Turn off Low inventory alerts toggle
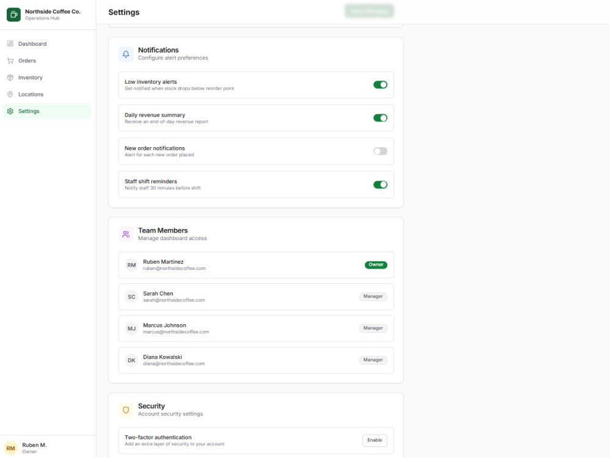The image size is (610, 458). tap(380, 84)
